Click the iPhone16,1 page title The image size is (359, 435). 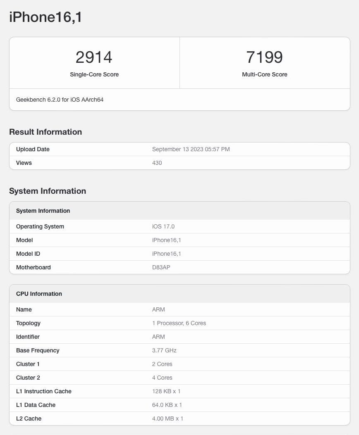tap(45, 17)
